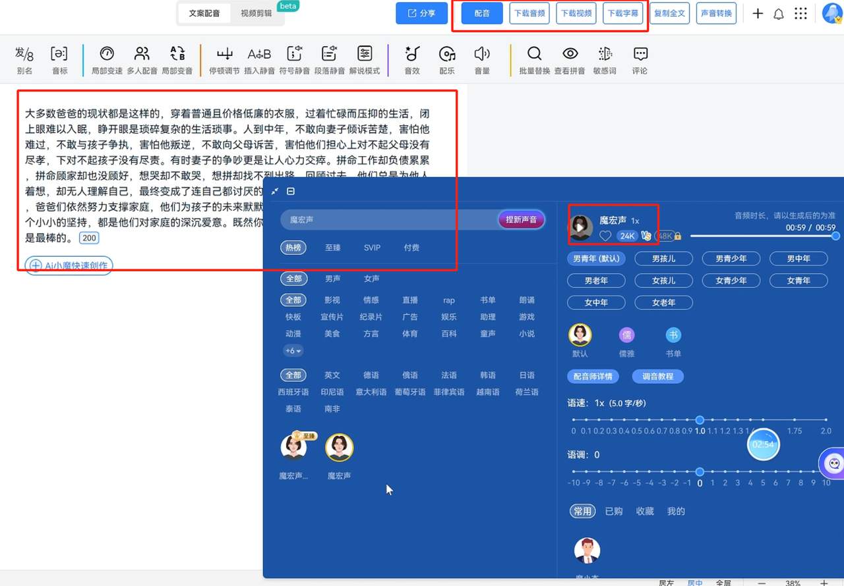Click the 捏新声音 create new voice button
The height and width of the screenshot is (586, 844).
(522, 220)
